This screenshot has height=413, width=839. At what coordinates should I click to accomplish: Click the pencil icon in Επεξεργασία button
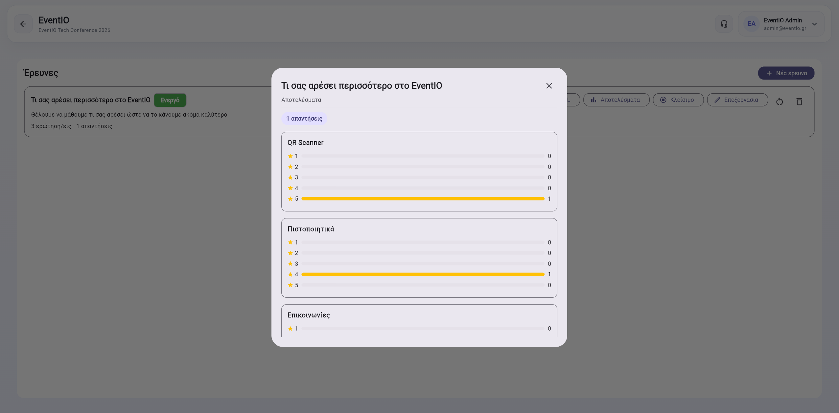[x=717, y=100]
